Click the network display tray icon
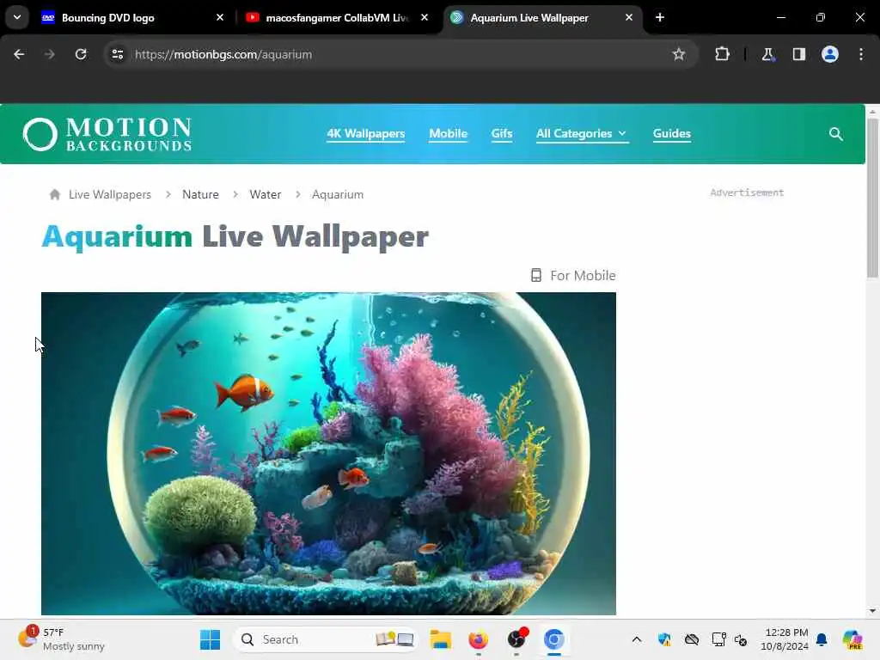This screenshot has width=880, height=660. click(x=719, y=639)
